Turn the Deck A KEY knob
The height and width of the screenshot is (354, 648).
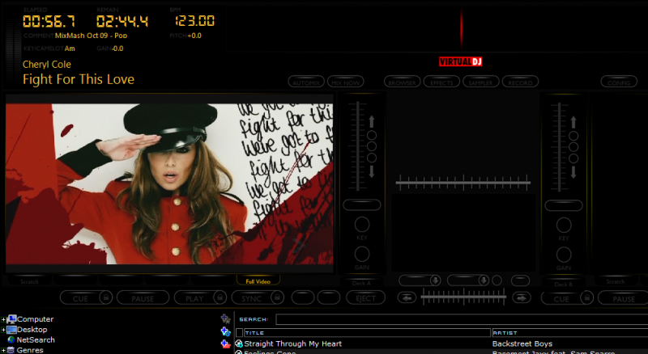tap(362, 225)
